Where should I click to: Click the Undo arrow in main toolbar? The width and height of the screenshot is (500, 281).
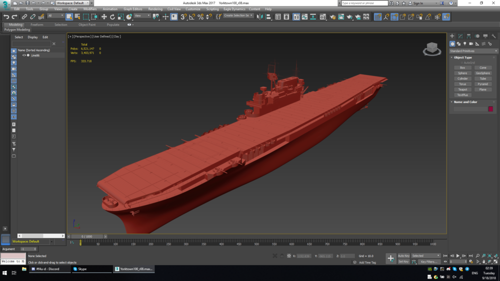click(6, 17)
